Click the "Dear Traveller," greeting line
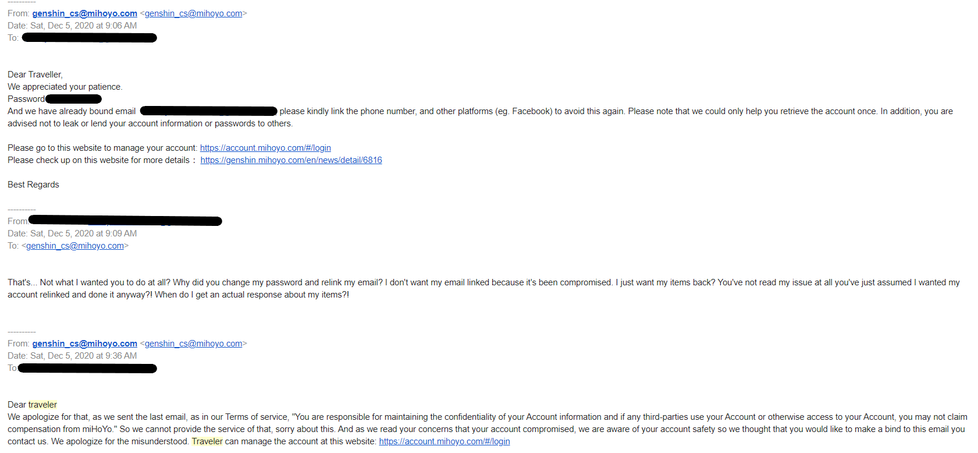This screenshot has width=978, height=453. tap(35, 75)
